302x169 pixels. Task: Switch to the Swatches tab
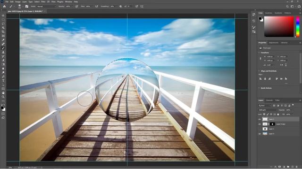268,13
